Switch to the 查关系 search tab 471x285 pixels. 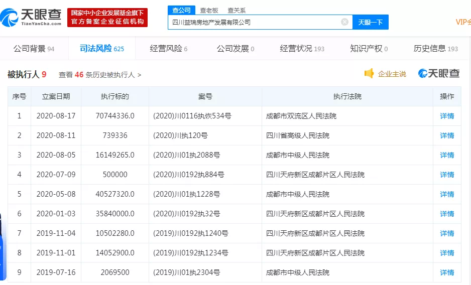pyautogui.click(x=237, y=11)
